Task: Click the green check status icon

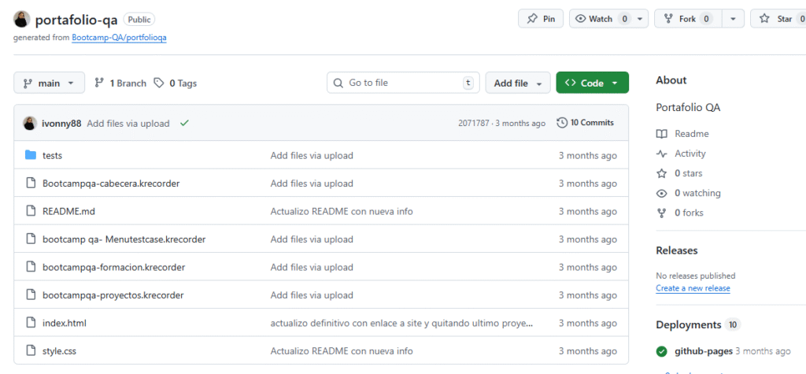Action: (x=184, y=123)
